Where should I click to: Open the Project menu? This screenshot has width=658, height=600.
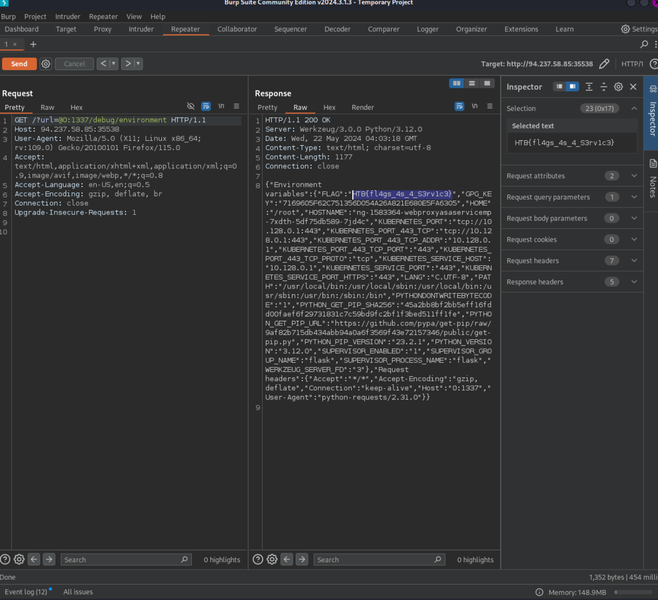click(x=35, y=16)
